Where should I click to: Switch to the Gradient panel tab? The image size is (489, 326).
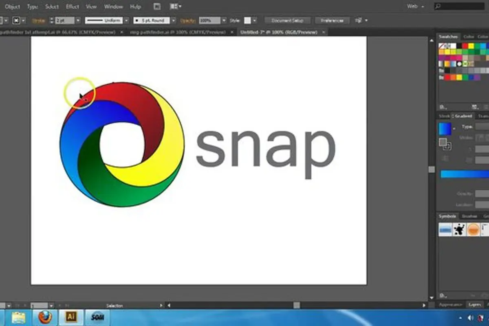click(x=463, y=116)
